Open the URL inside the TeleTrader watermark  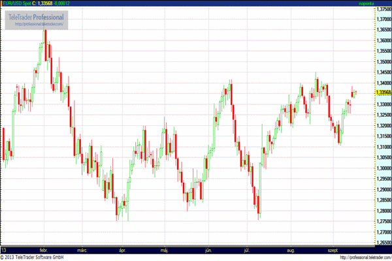coord(39,24)
